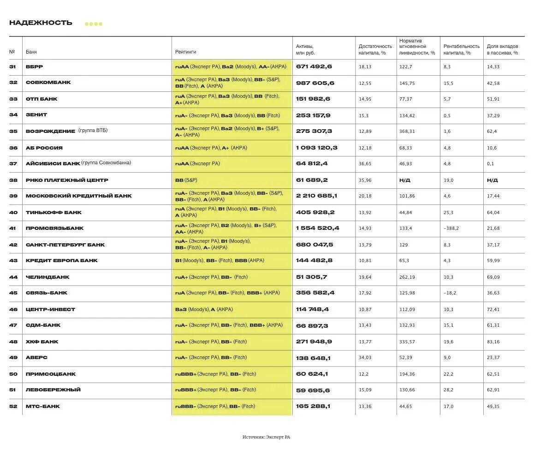Select bank name ВОЗРОЖДЕНИЕ
The height and width of the screenshot is (456, 534).
50,131
